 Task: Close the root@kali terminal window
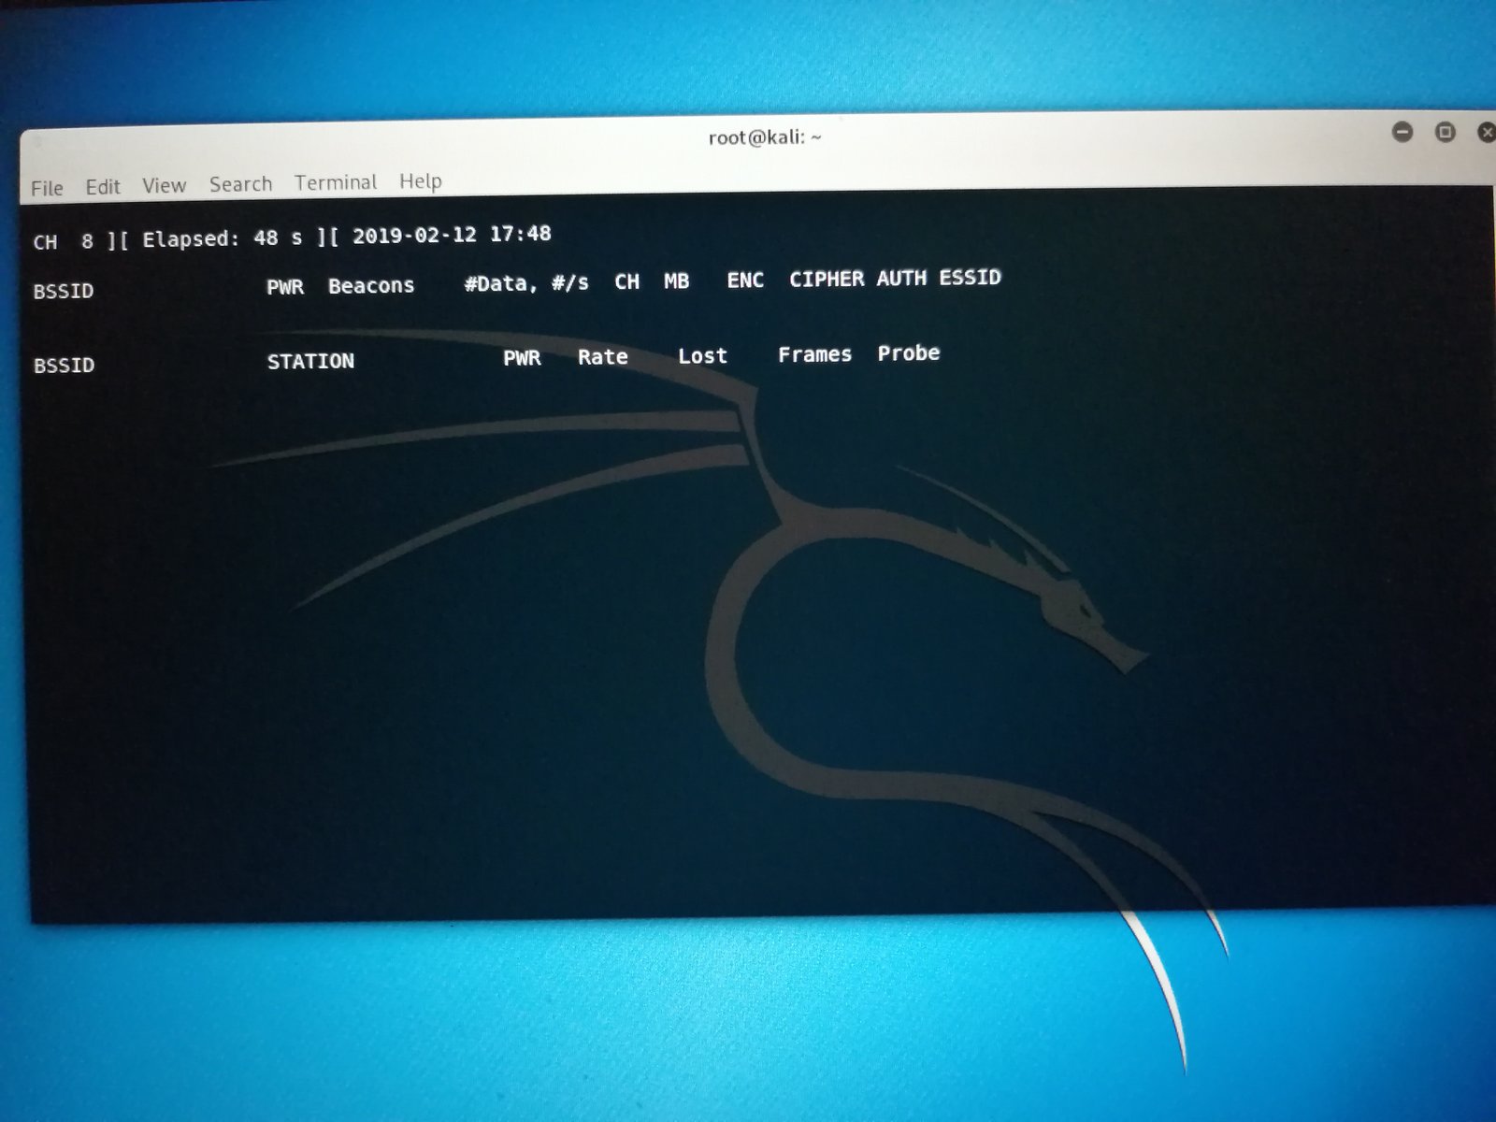[1486, 133]
